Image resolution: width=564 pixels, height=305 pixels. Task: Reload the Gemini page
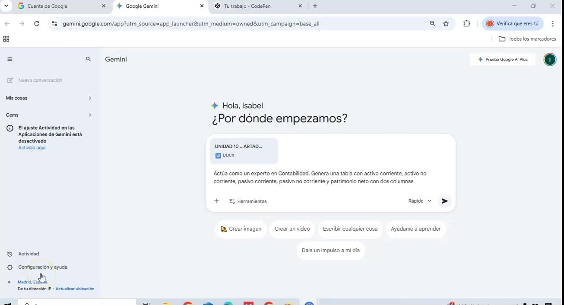click(x=37, y=24)
